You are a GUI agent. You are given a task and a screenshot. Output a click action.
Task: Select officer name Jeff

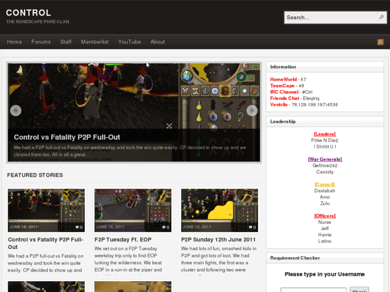[x=325, y=228]
